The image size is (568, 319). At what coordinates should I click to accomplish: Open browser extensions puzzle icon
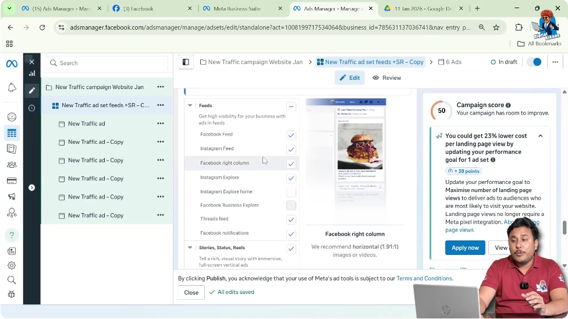(519, 27)
